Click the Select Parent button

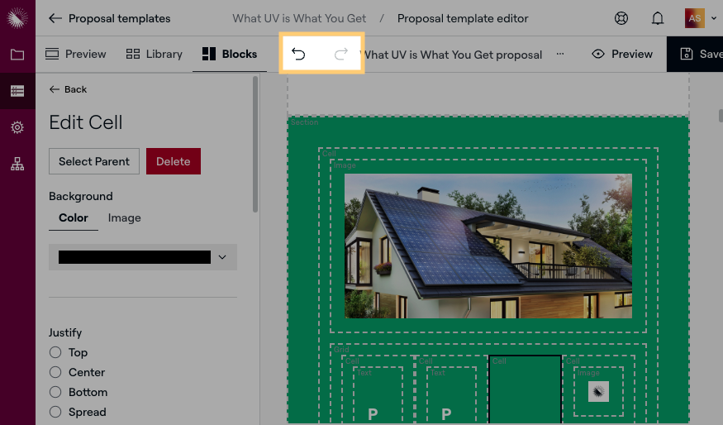[x=94, y=161]
